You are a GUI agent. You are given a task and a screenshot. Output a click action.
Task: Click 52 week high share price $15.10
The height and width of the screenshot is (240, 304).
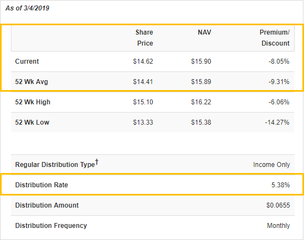[x=143, y=102]
